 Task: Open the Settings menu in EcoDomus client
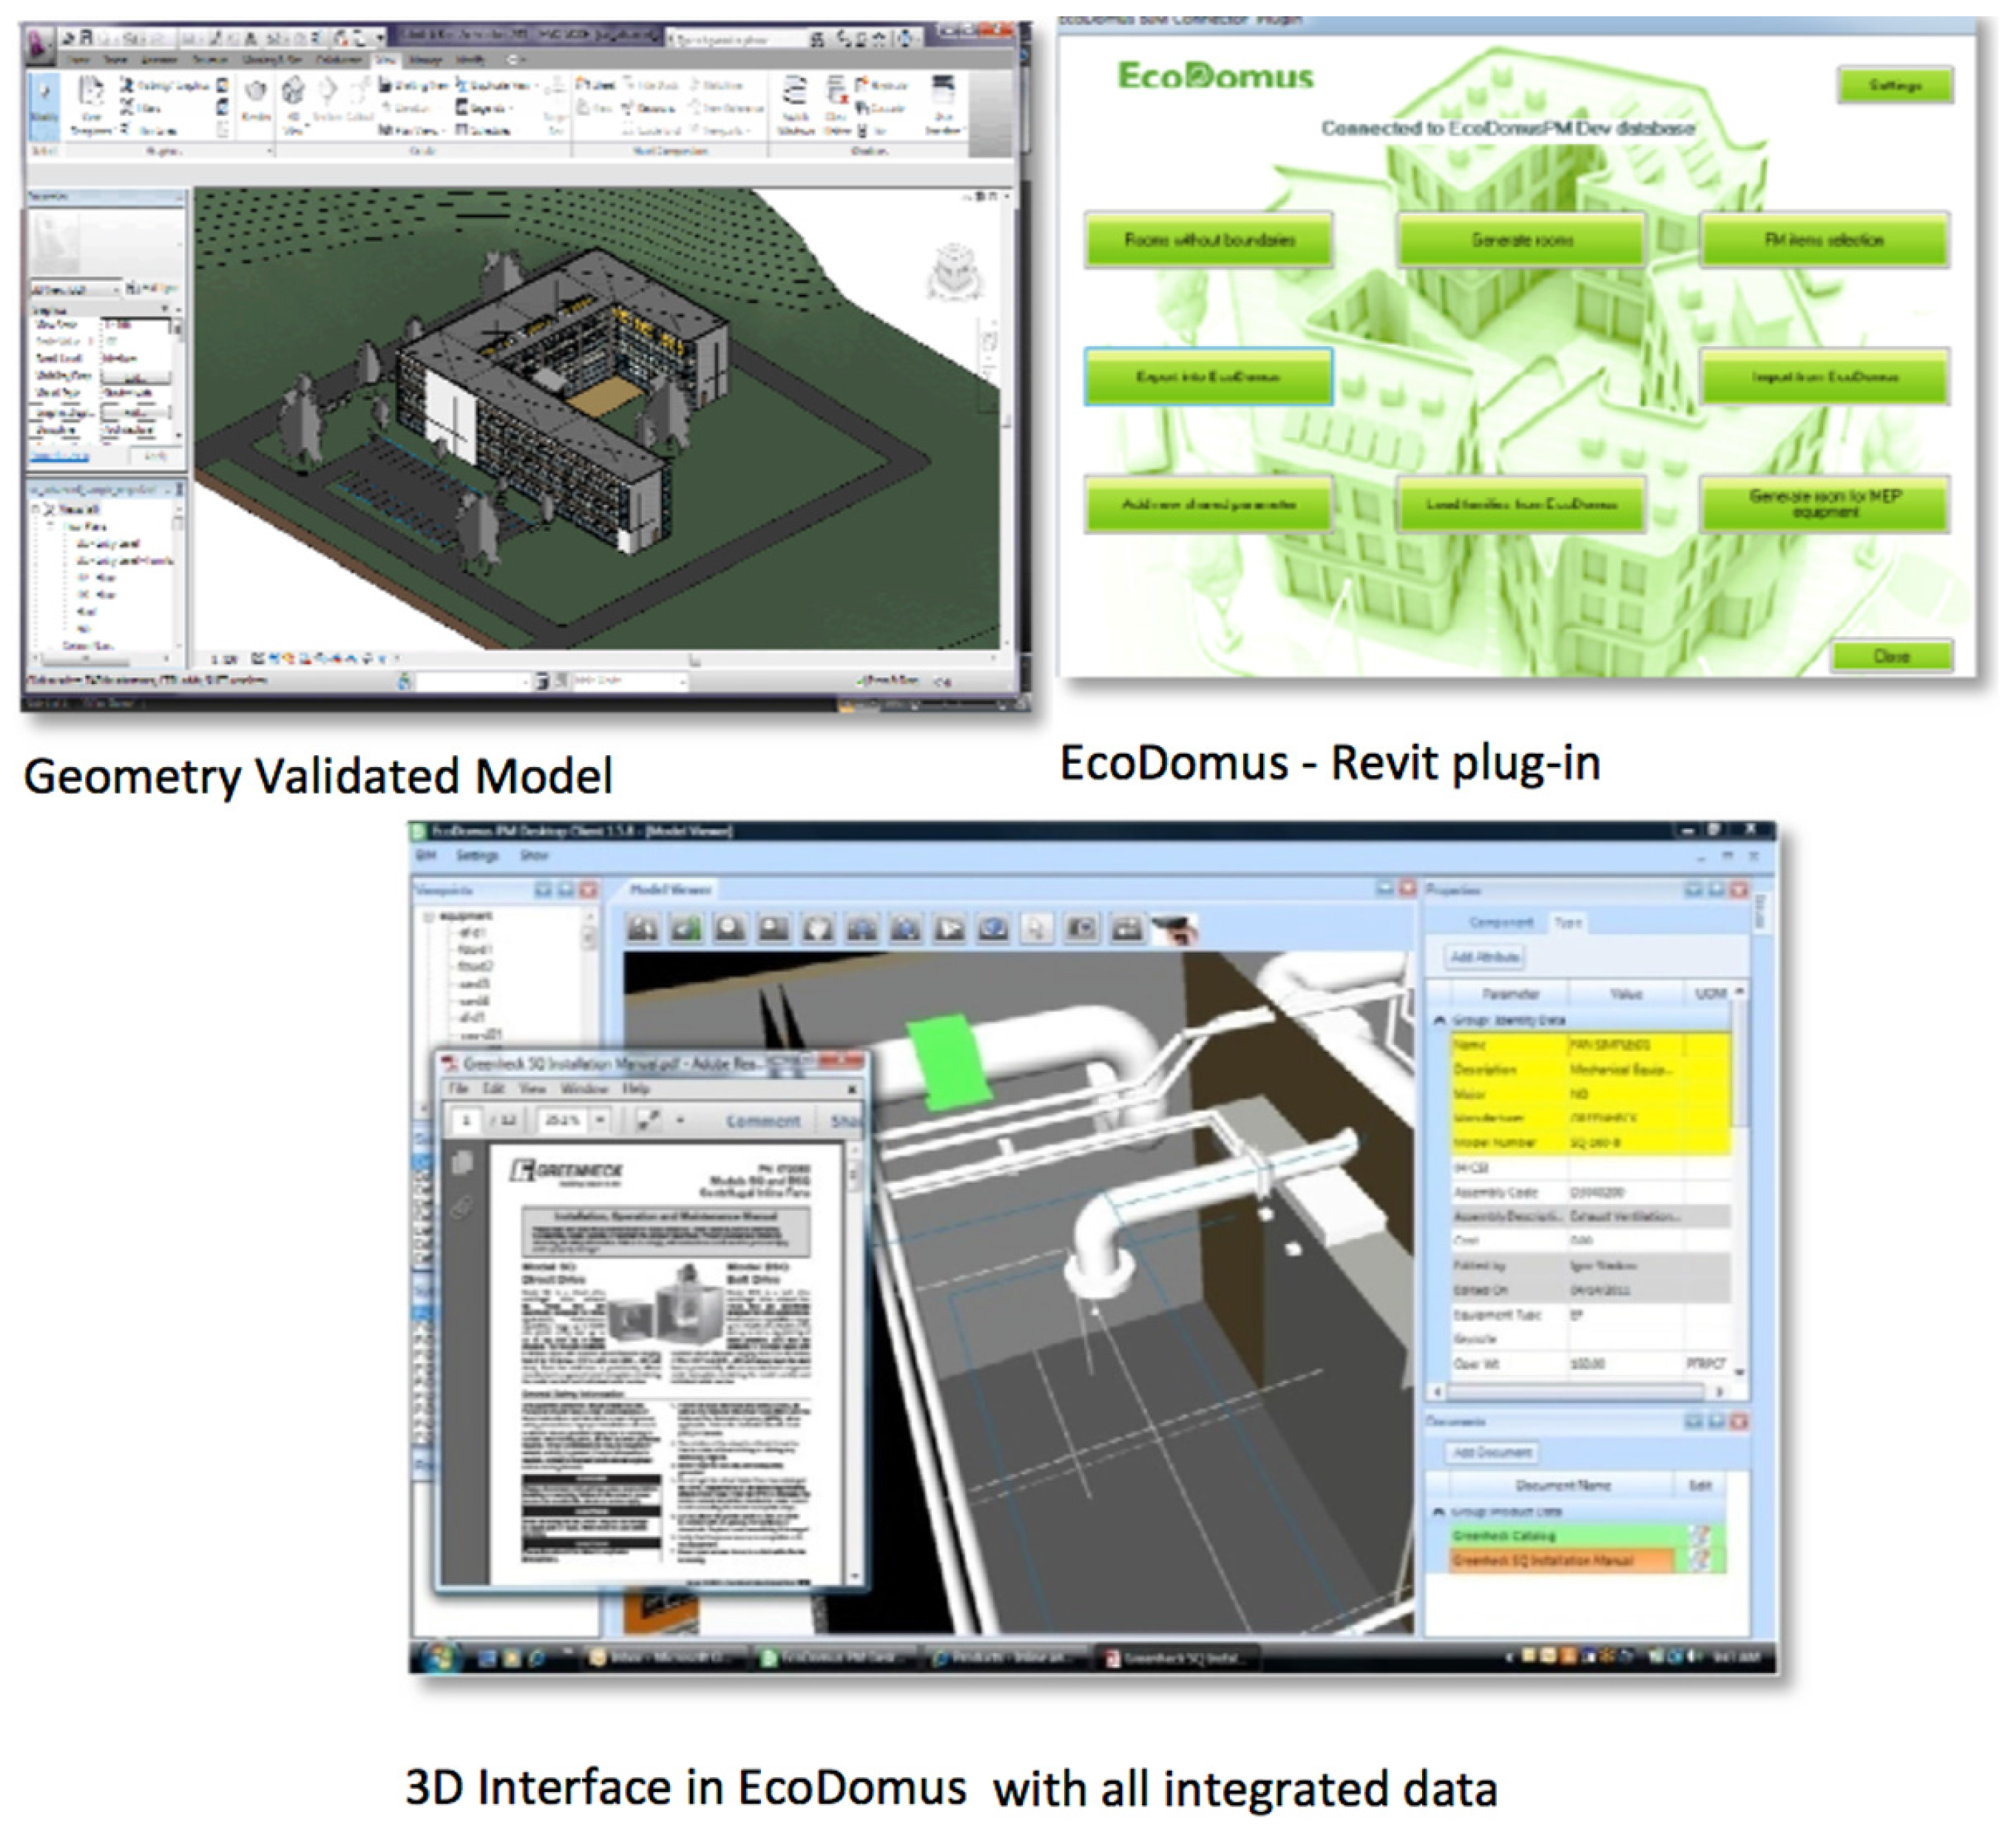pyautogui.click(x=477, y=856)
